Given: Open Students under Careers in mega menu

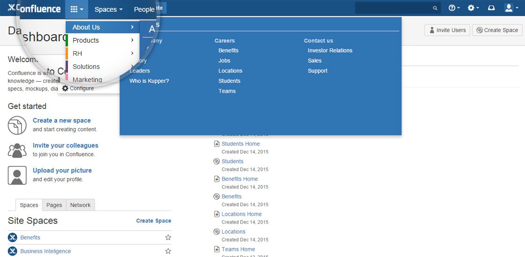Looking at the screenshot, I should (229, 81).
